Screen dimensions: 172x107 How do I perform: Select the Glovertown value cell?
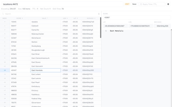(45, 102)
